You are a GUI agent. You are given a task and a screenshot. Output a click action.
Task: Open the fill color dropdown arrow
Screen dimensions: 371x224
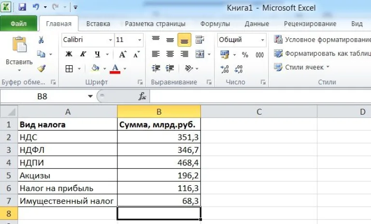[104, 69]
